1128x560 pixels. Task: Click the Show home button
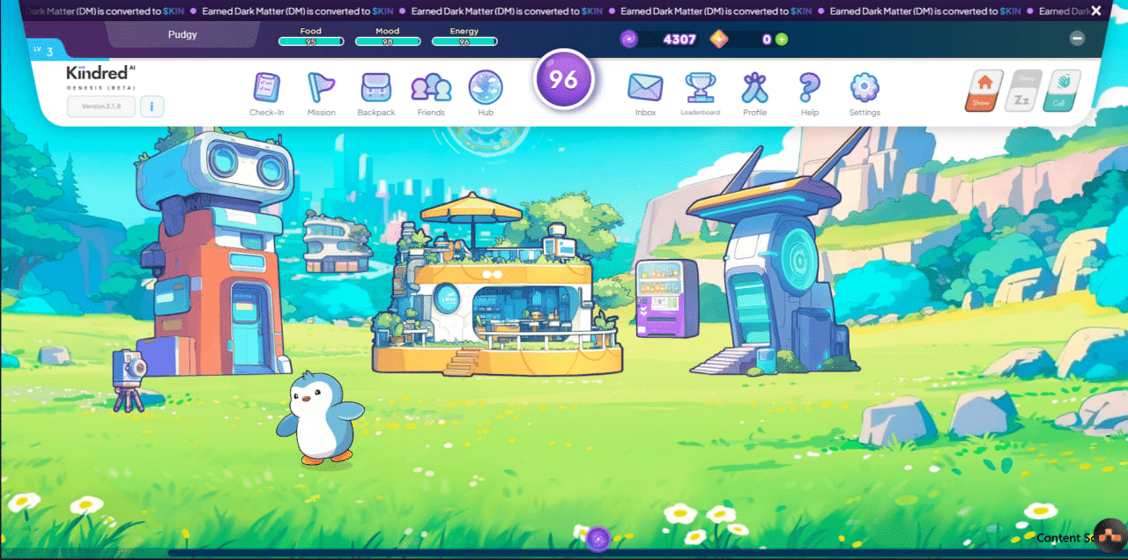(983, 91)
